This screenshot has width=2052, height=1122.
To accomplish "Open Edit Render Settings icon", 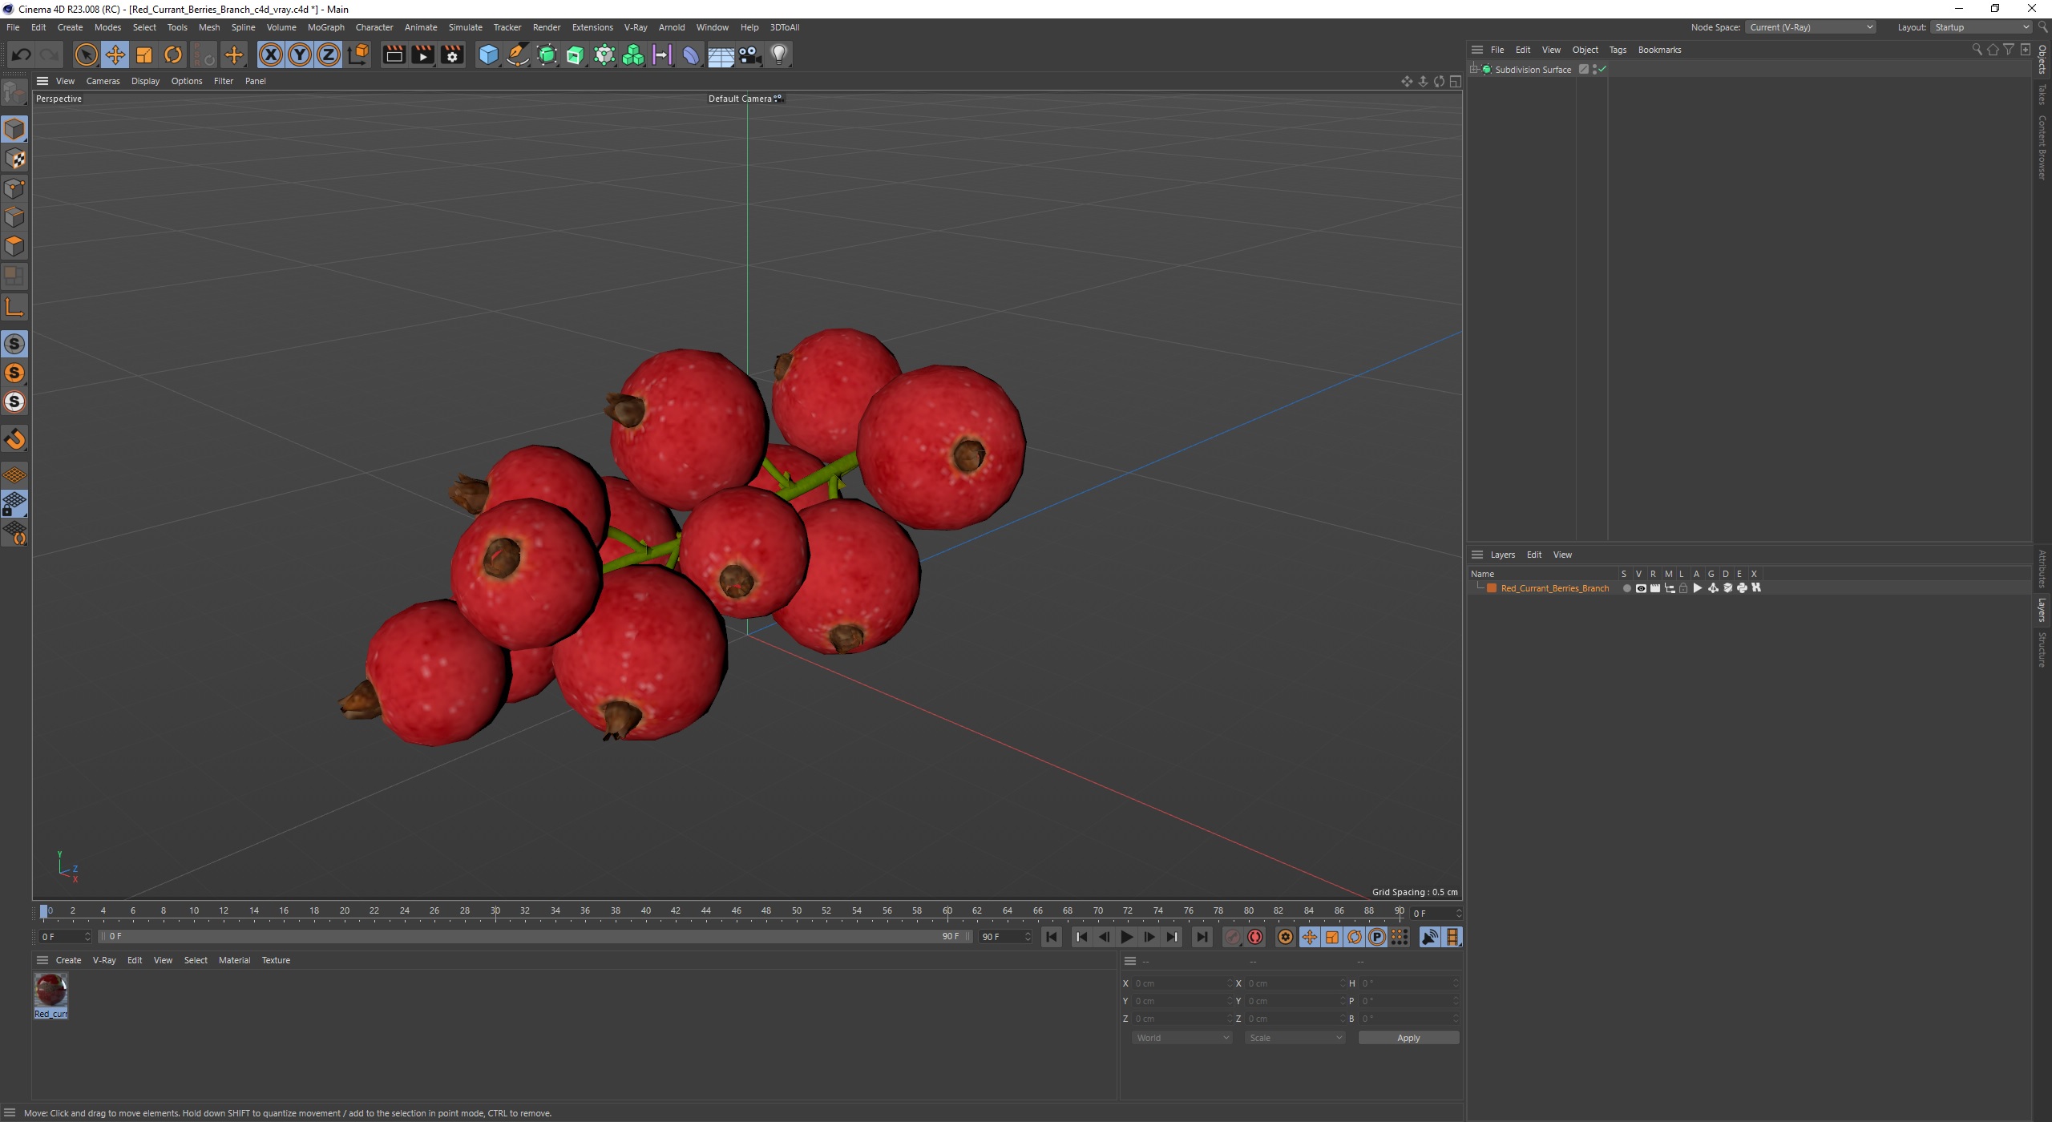I will pos(452,54).
